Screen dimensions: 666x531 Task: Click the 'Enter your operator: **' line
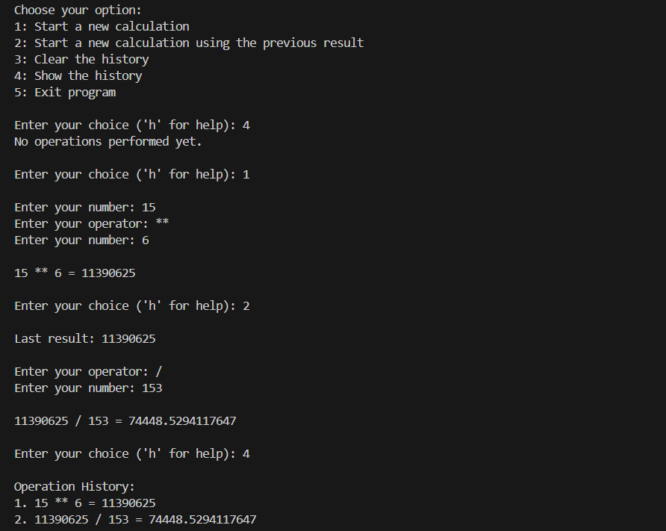tap(92, 224)
